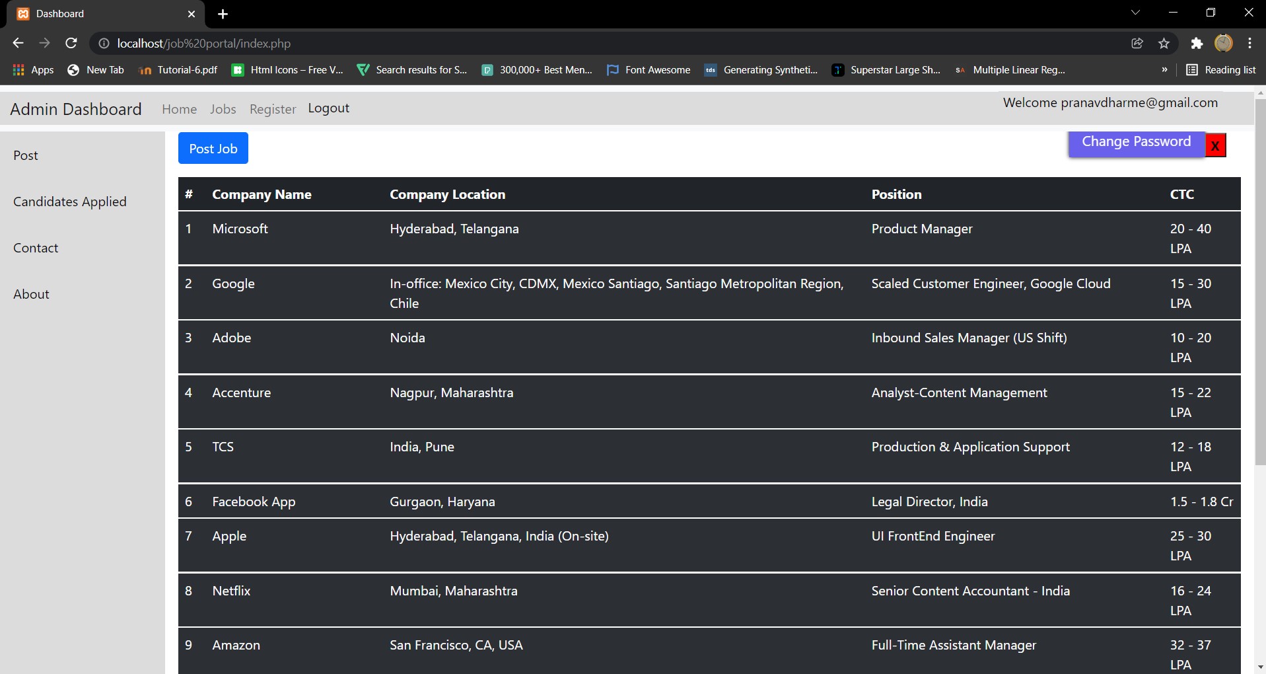Click the back navigation arrow

click(17, 43)
